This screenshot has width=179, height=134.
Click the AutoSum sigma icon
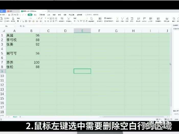tap(117, 19)
